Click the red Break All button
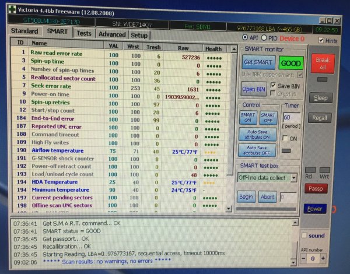350x274 pixels. click(323, 64)
